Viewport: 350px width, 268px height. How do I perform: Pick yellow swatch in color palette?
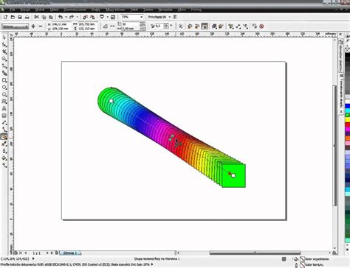348,120
